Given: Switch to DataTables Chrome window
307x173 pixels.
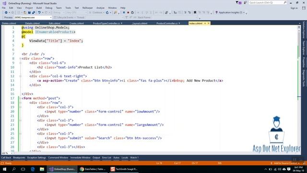Looking at the screenshot, I should coord(93,169).
